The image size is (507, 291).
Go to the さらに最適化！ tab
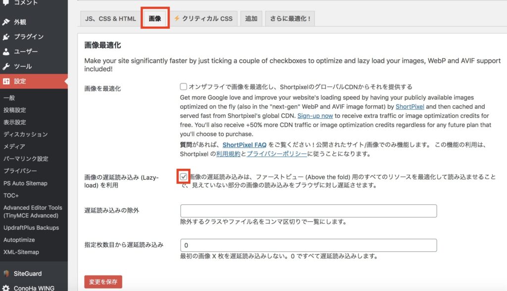(x=290, y=18)
